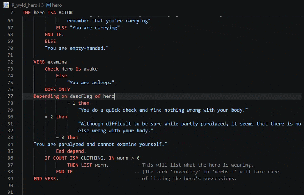This screenshot has height=195, width=304.
Task: Click "remember that you're carrying" text
Action: coord(109,21)
